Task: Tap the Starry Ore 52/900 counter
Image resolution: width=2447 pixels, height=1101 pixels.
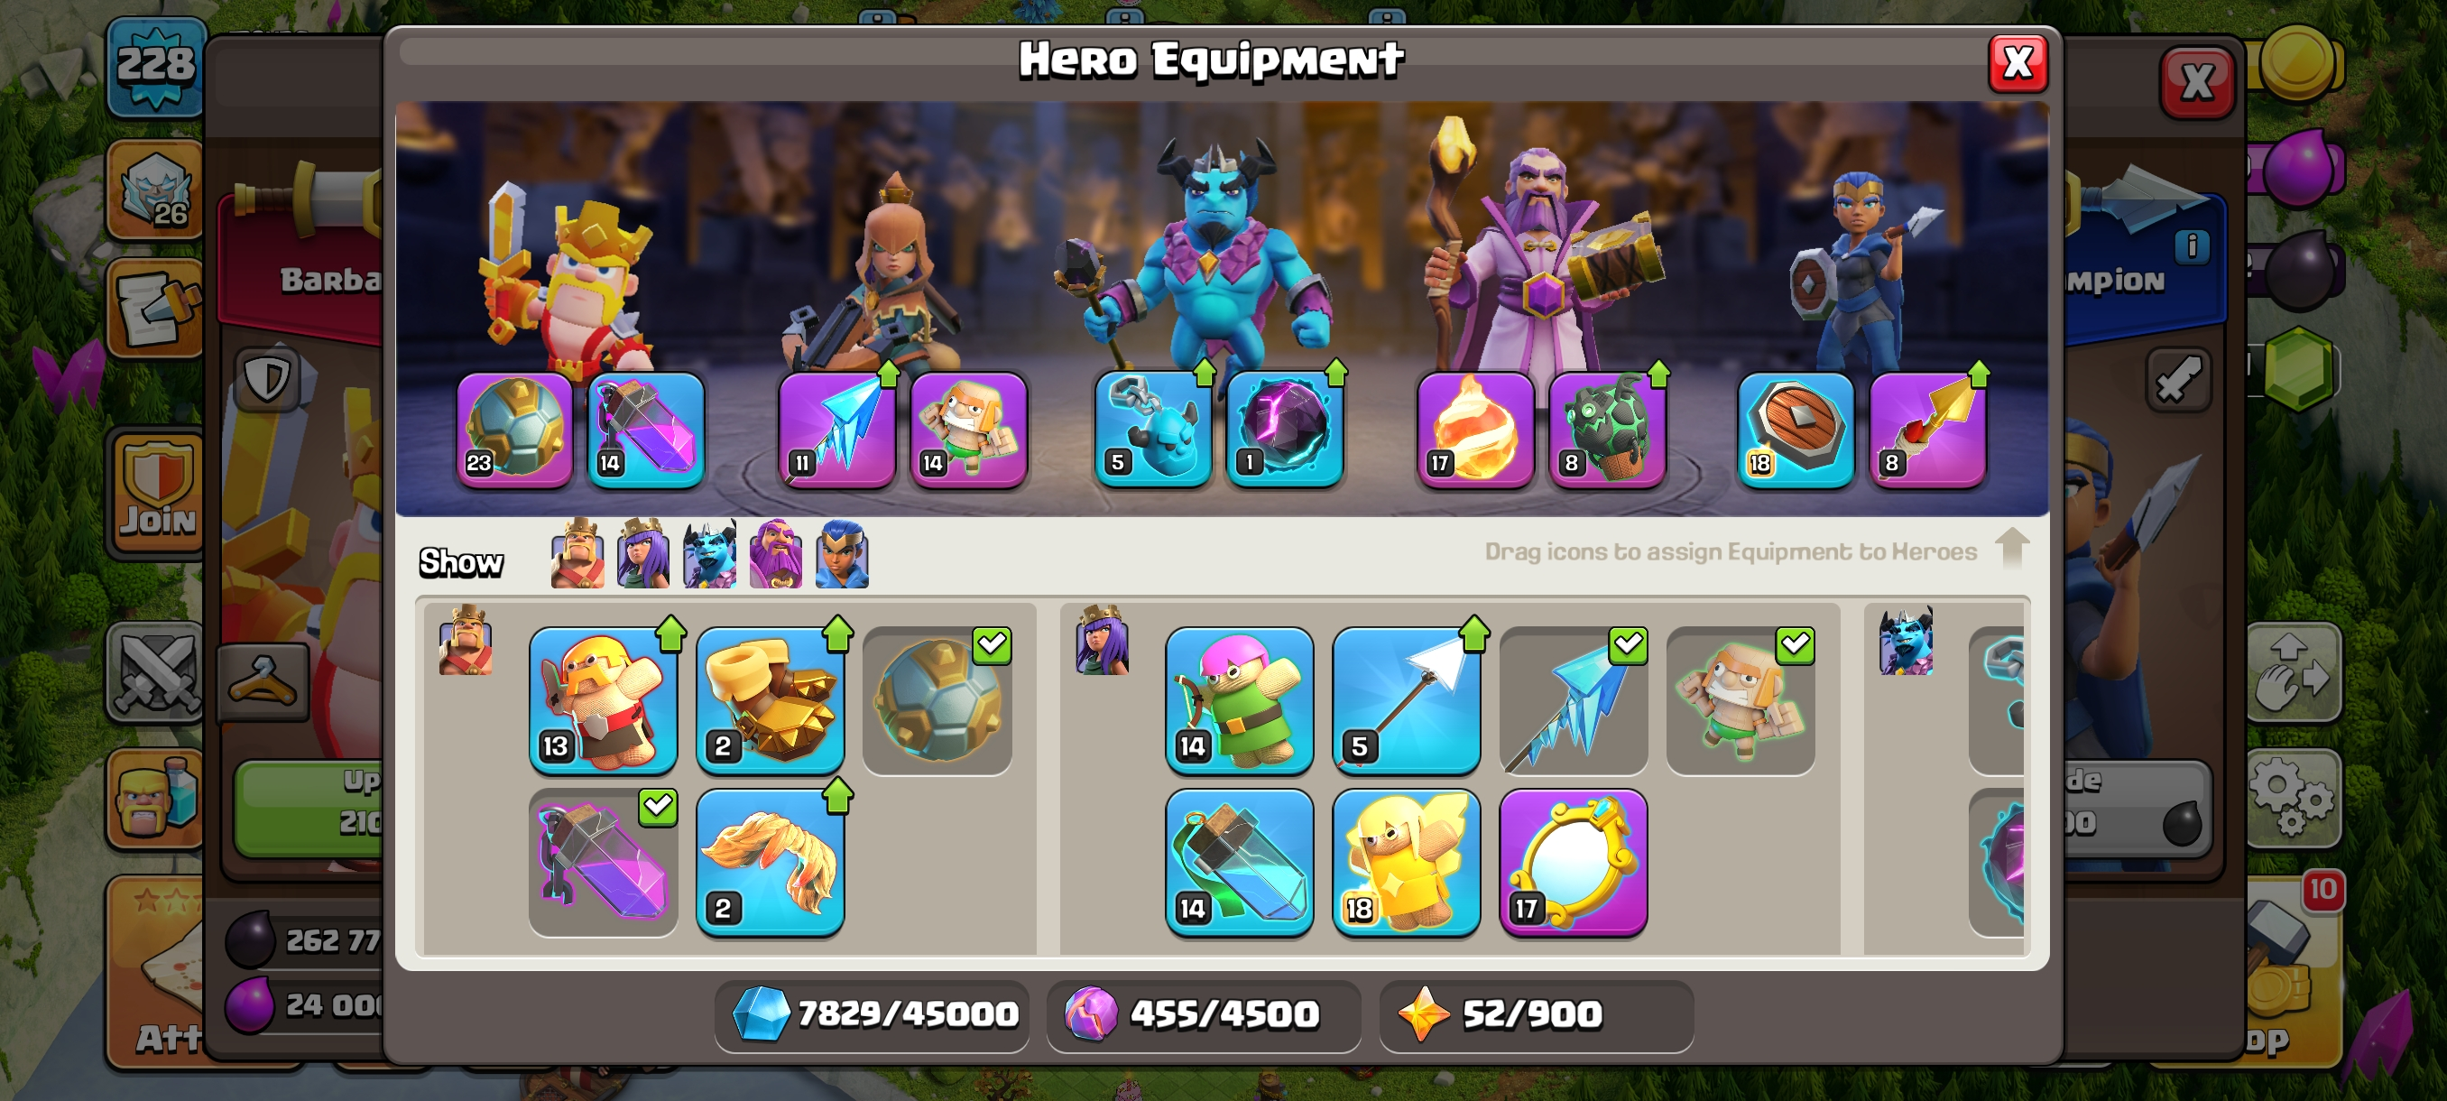Action: pyautogui.click(x=1536, y=1014)
